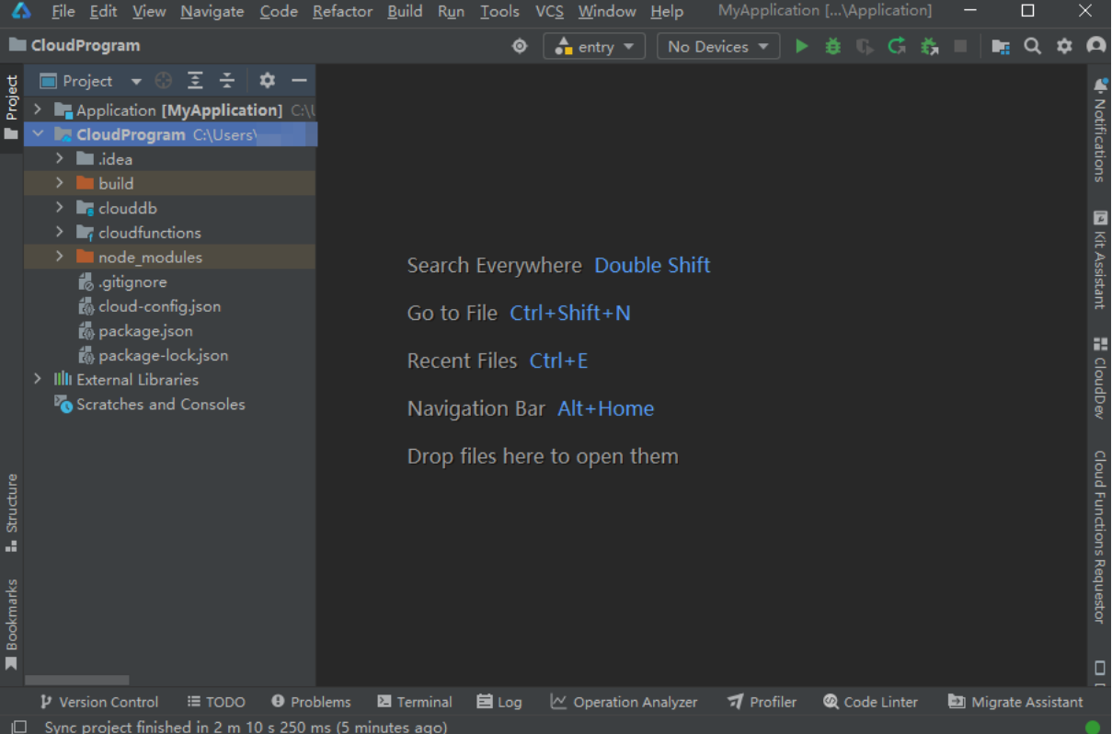Toggle the Structure tool window
Screen dimensions: 1112x734
11,512
